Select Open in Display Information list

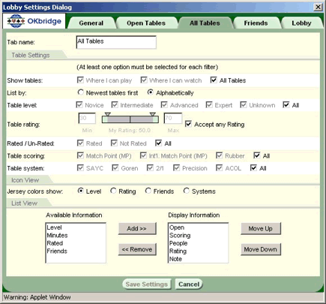(x=177, y=227)
